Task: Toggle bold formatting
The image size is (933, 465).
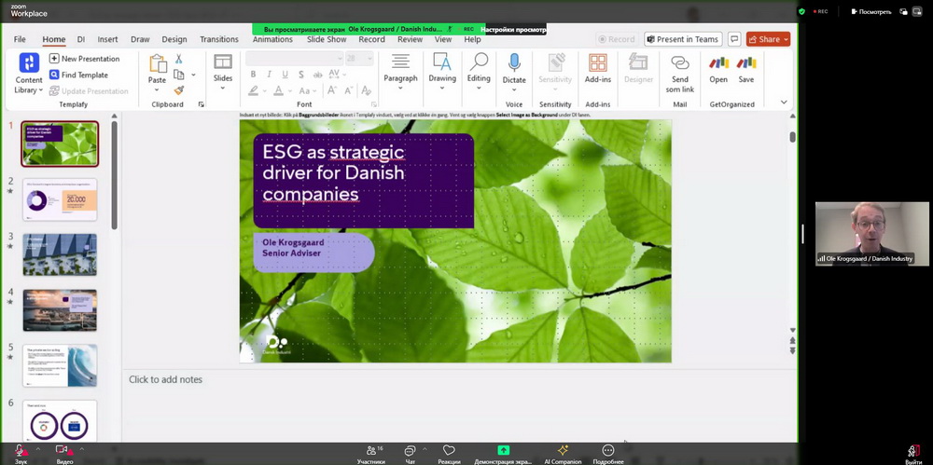Action: tap(253, 75)
